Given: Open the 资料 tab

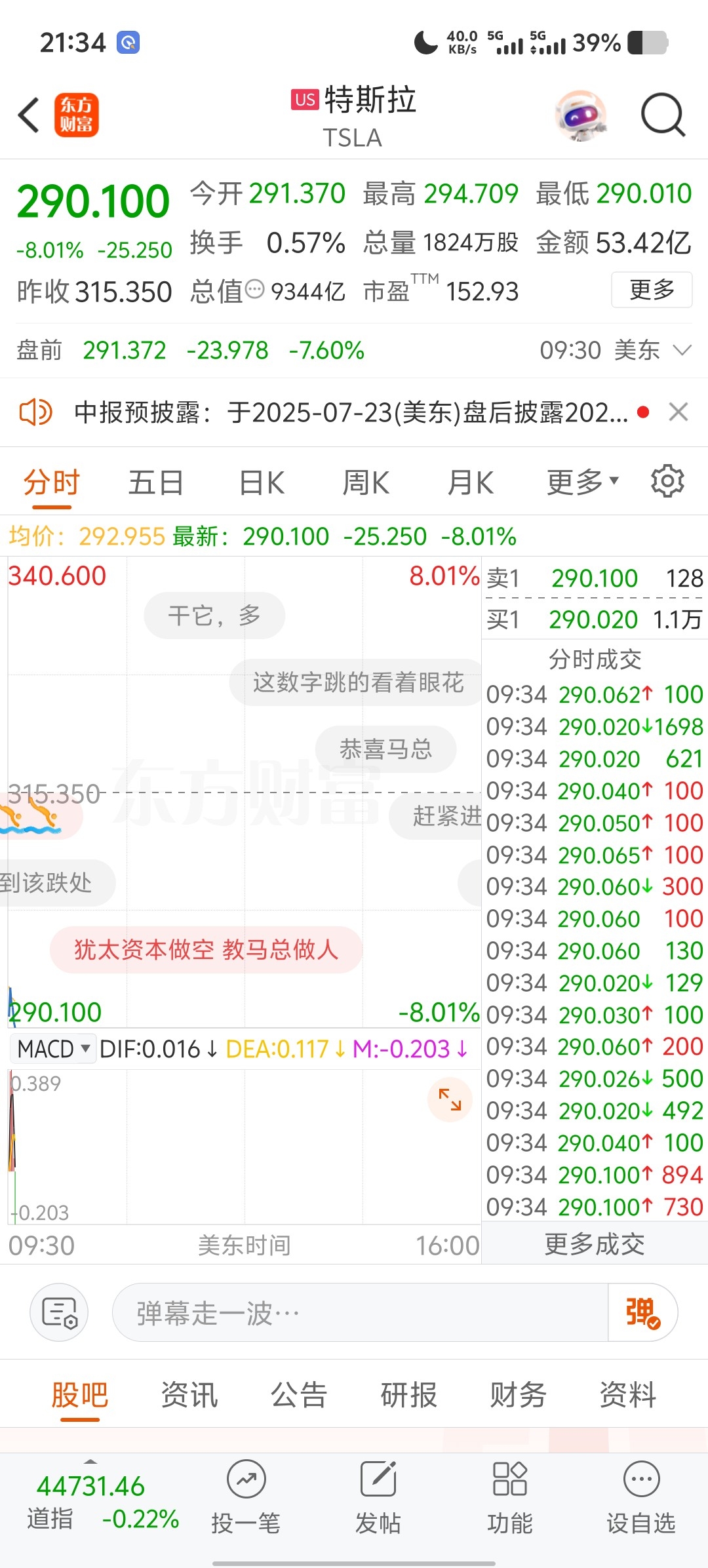Looking at the screenshot, I should [x=628, y=1395].
